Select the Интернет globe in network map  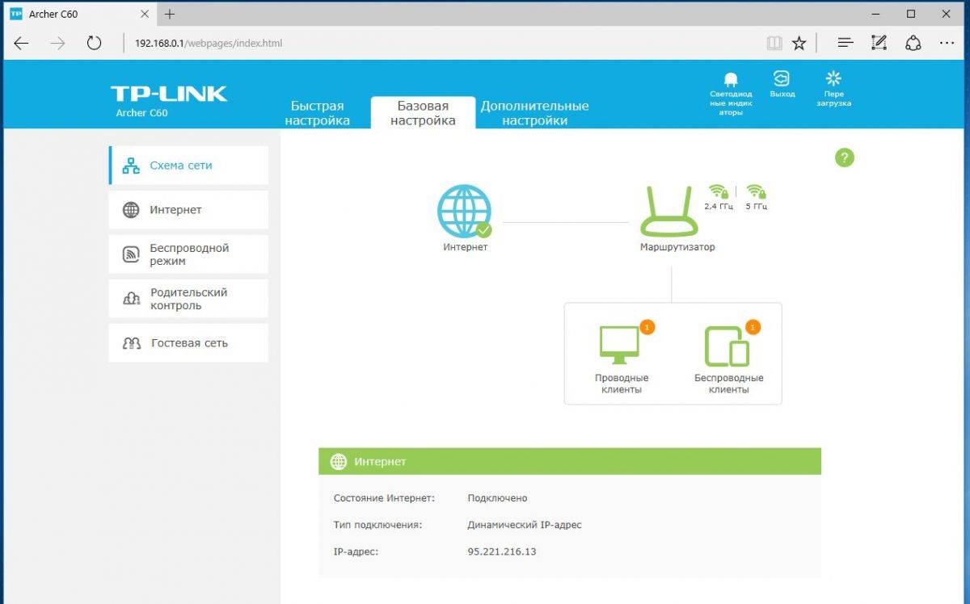[465, 211]
